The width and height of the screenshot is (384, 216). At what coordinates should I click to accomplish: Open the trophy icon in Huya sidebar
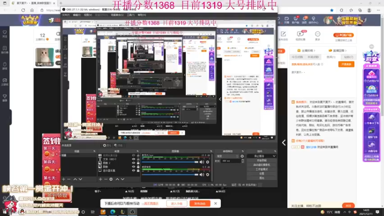click(5, 97)
